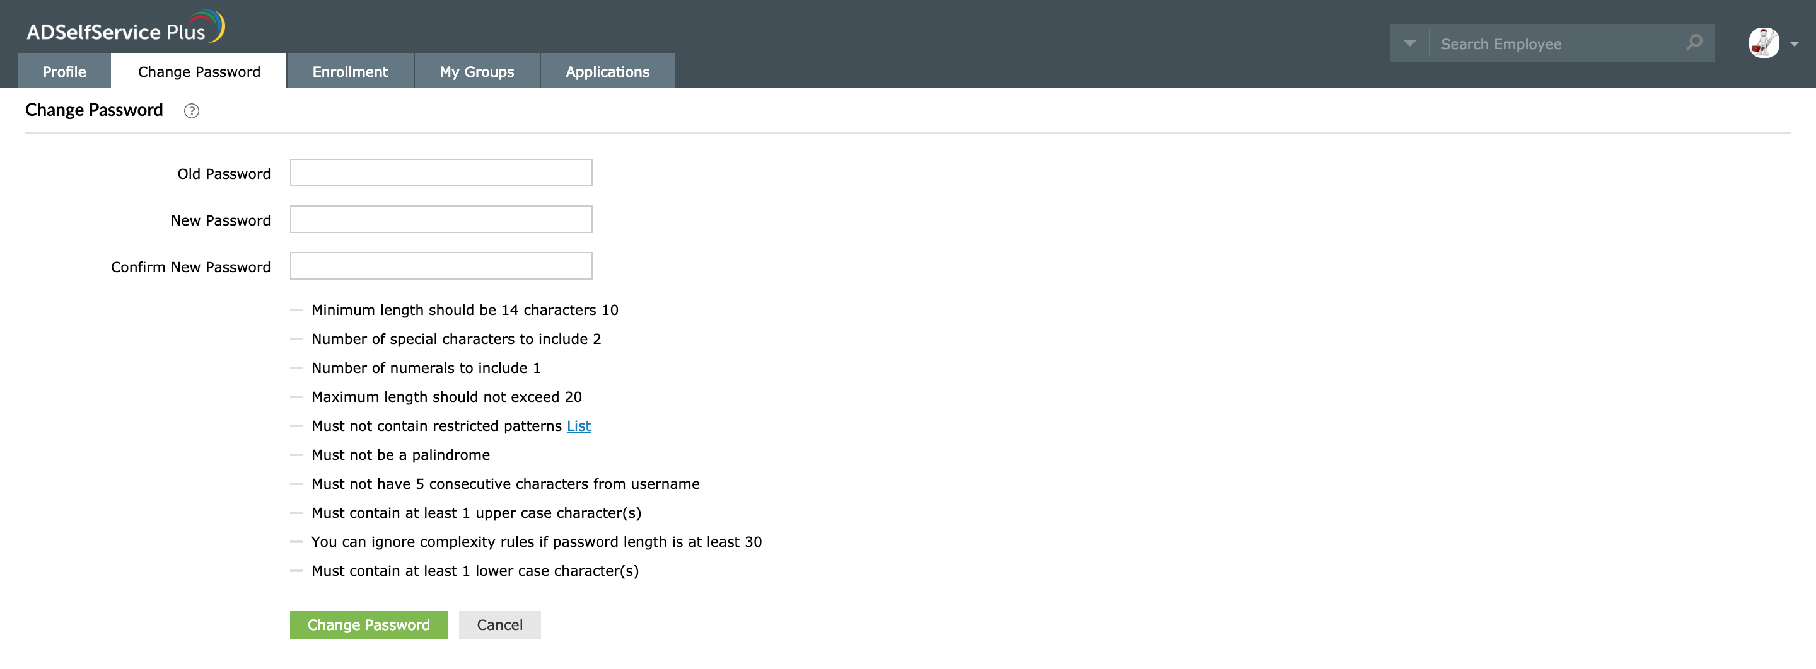The image size is (1816, 669).
Task: Focus the Old Password field
Action: [441, 173]
